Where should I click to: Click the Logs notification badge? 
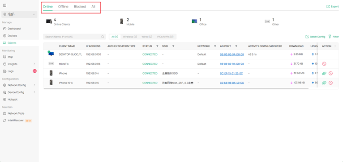click(x=34, y=71)
